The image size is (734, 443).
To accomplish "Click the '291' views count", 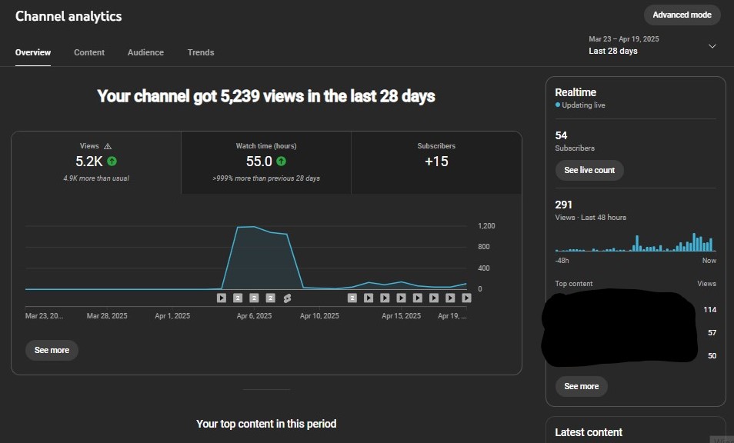I will coord(564,205).
